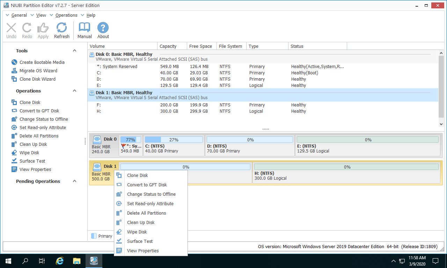This screenshot has width=447, height=268.
Task: Collapse the Tools section chevron
Action: (74, 51)
